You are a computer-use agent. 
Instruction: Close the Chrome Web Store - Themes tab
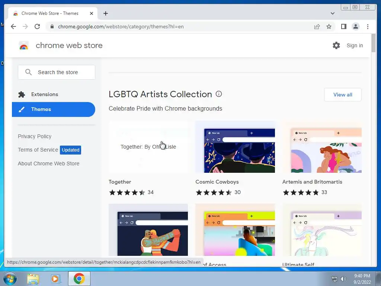click(x=92, y=13)
